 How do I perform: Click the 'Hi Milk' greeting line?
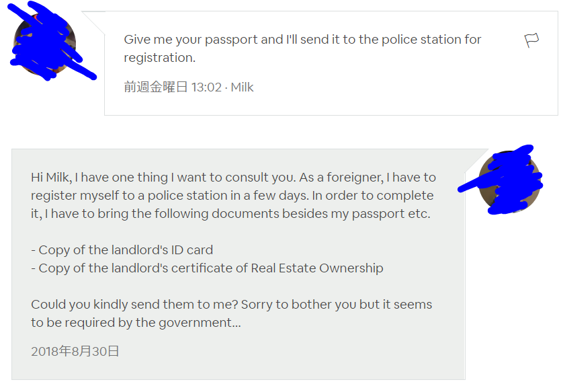pos(233,178)
